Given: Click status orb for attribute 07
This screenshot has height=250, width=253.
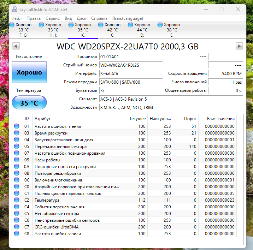Looking at the screenshot, I should click(x=17, y=153).
